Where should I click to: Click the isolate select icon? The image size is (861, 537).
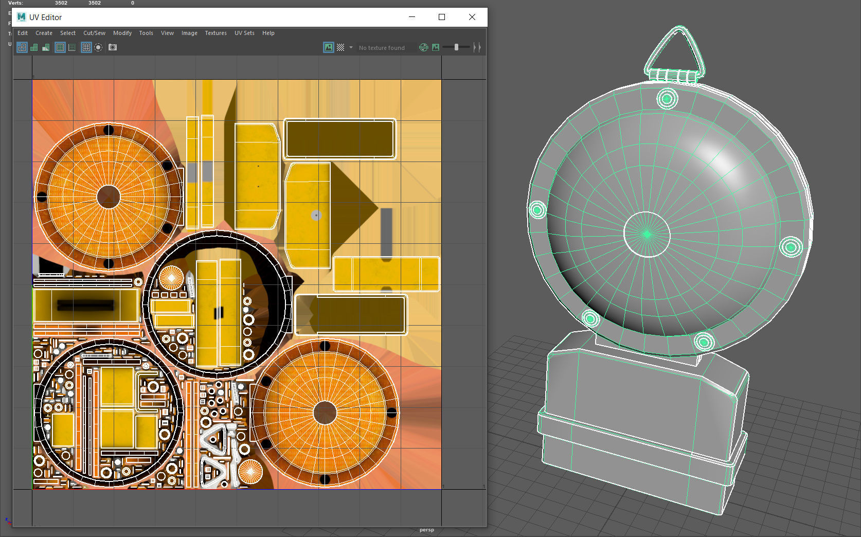tap(98, 47)
